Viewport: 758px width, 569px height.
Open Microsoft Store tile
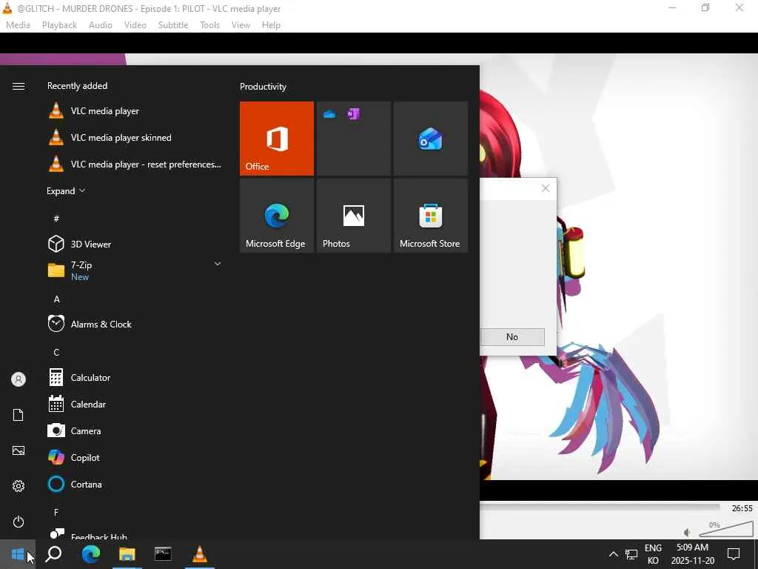430,216
